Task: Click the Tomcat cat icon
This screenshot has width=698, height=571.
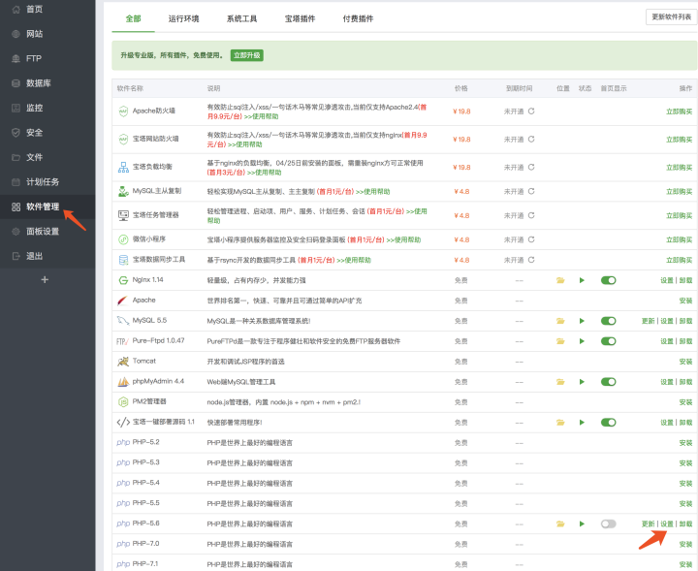Action: point(123,362)
